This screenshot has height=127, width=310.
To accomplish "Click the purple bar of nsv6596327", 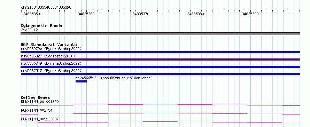I will tap(160, 59).
